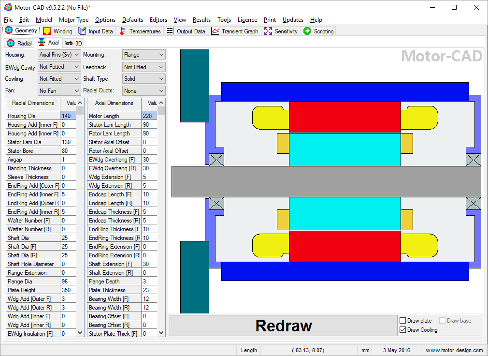The width and height of the screenshot is (488, 356).
Task: Open the Editors menu
Action: (158, 20)
